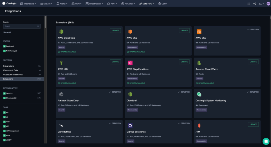The width and height of the screenshot is (271, 147).
Task: Update the AWS CloudTrail extension
Action: click(x=115, y=31)
